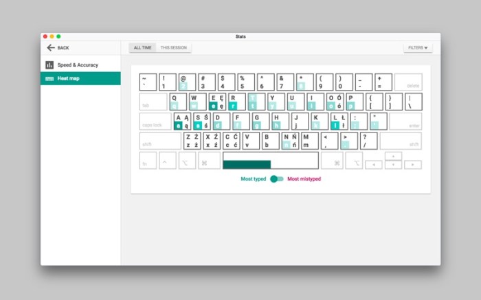Open the Filters dropdown
The image size is (481, 300).
pyautogui.click(x=418, y=48)
